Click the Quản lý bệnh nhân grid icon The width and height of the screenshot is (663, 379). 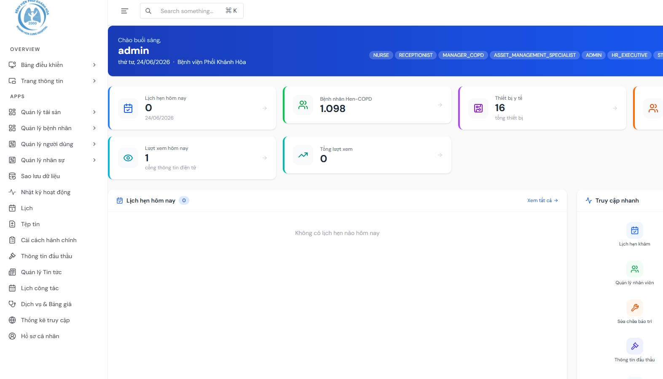pyautogui.click(x=12, y=128)
